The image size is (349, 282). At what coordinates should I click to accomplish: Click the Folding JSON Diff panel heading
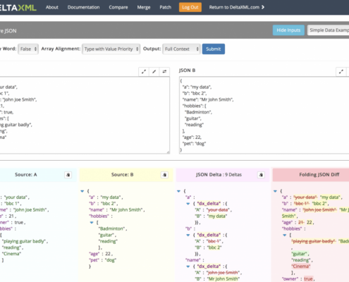(319, 175)
